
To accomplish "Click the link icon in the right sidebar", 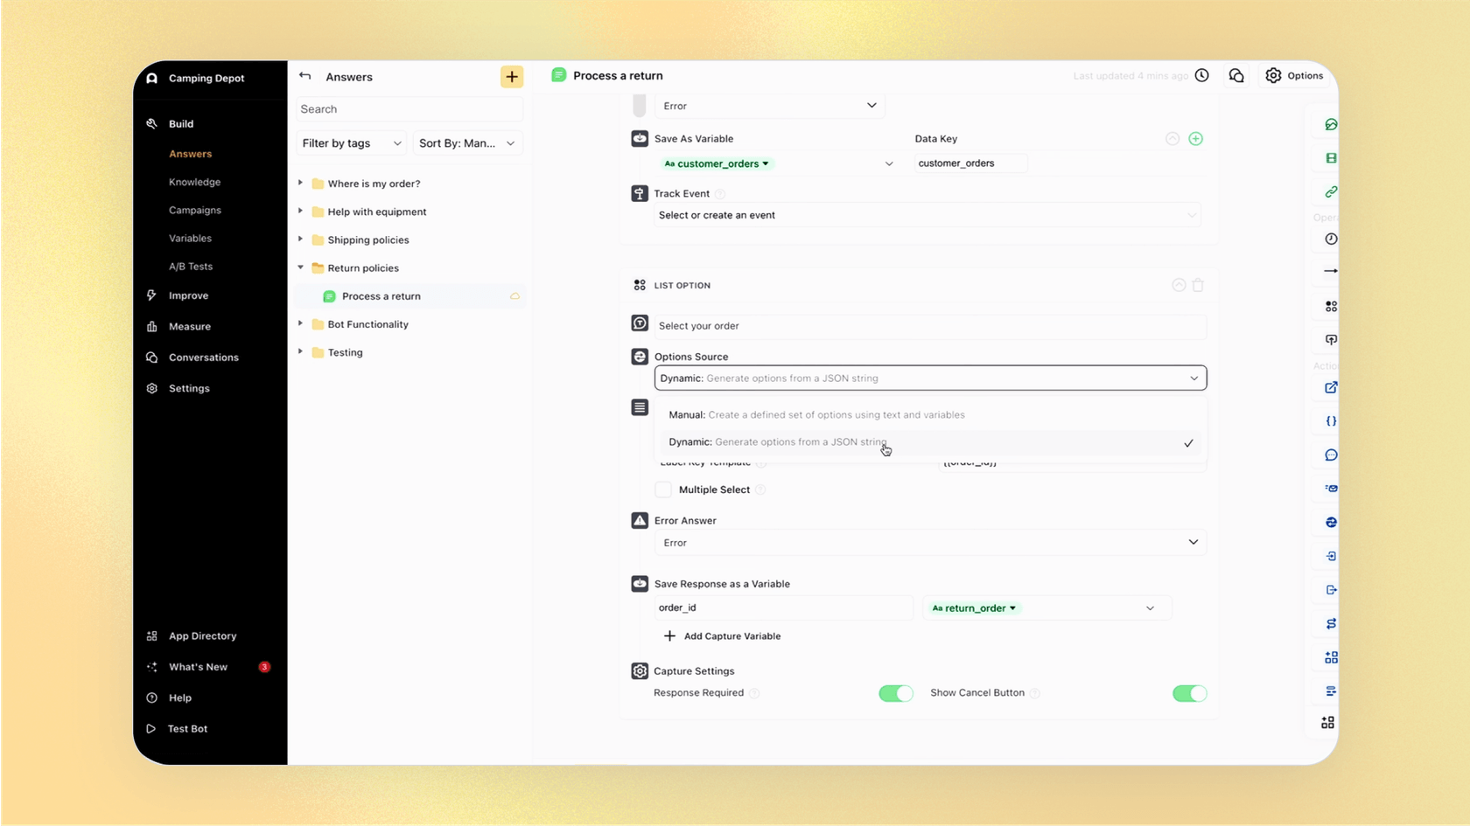I will tap(1332, 191).
